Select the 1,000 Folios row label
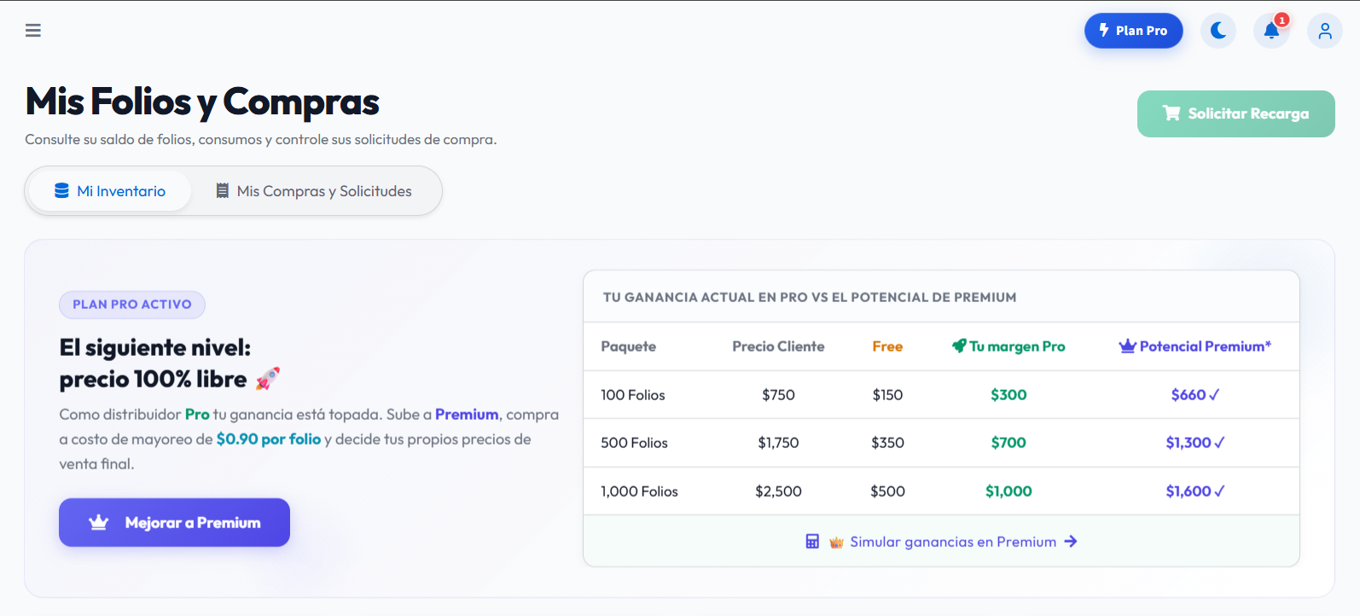The width and height of the screenshot is (1360, 616). pos(639,491)
